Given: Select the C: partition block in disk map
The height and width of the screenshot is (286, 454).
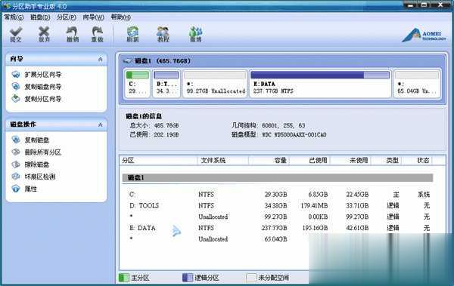Looking at the screenshot, I should tap(138, 83).
